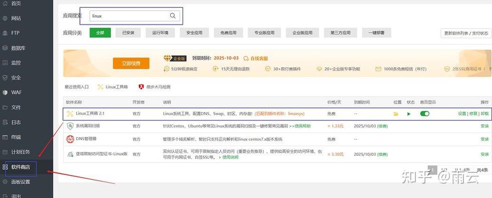The image size is (492, 198).
Task: Click 卸载 for Linux工具箱
Action: [484, 113]
